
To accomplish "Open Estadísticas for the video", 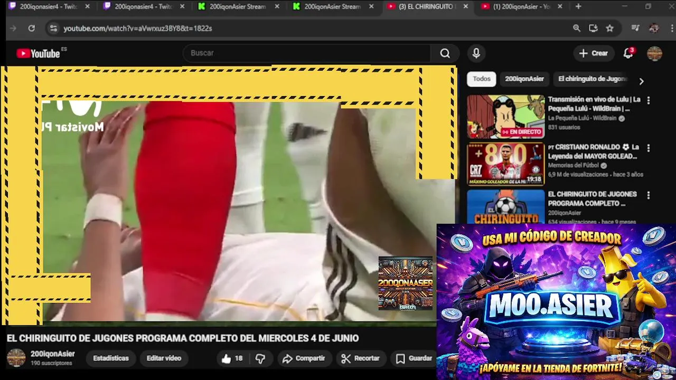I will (x=111, y=358).
